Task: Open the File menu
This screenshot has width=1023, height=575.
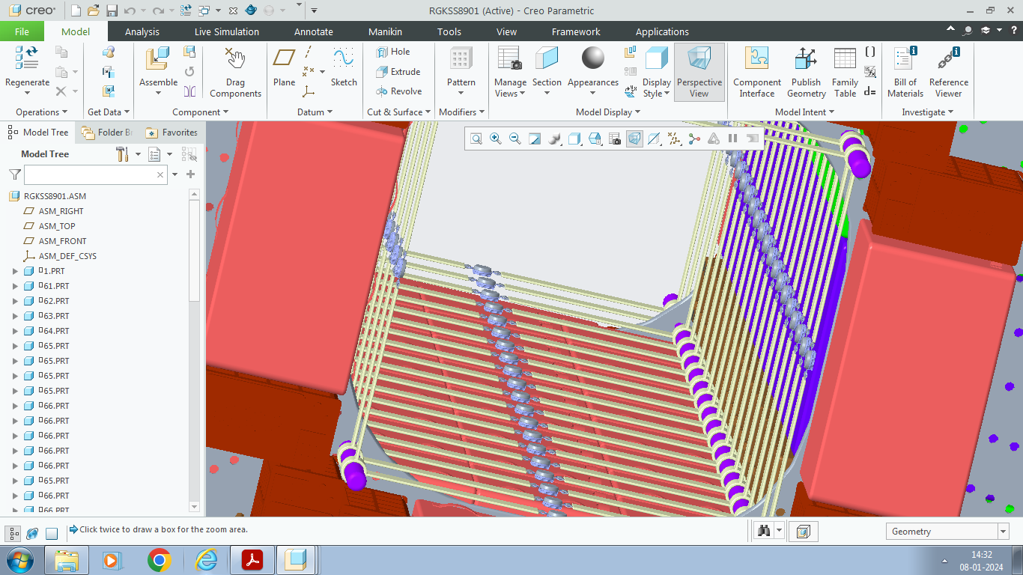Action: (22, 31)
